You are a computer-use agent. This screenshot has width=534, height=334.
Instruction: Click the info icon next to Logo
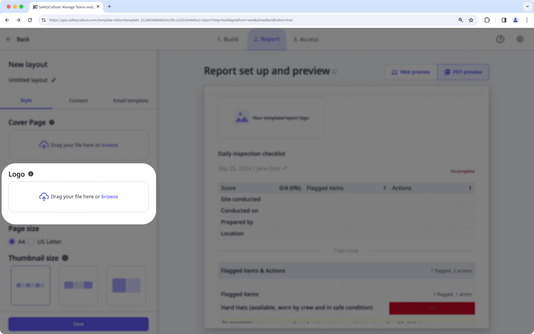point(31,174)
